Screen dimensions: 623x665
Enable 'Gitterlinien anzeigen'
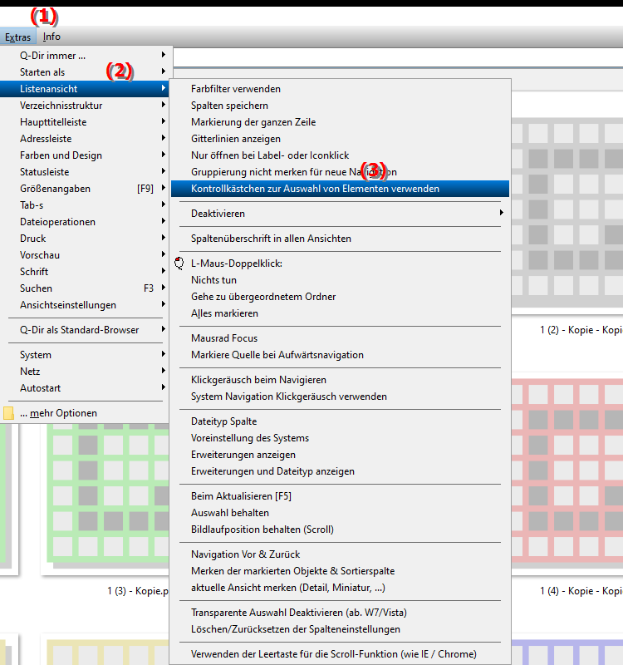coord(340,139)
